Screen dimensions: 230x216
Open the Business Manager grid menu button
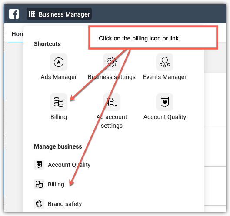tap(59, 14)
